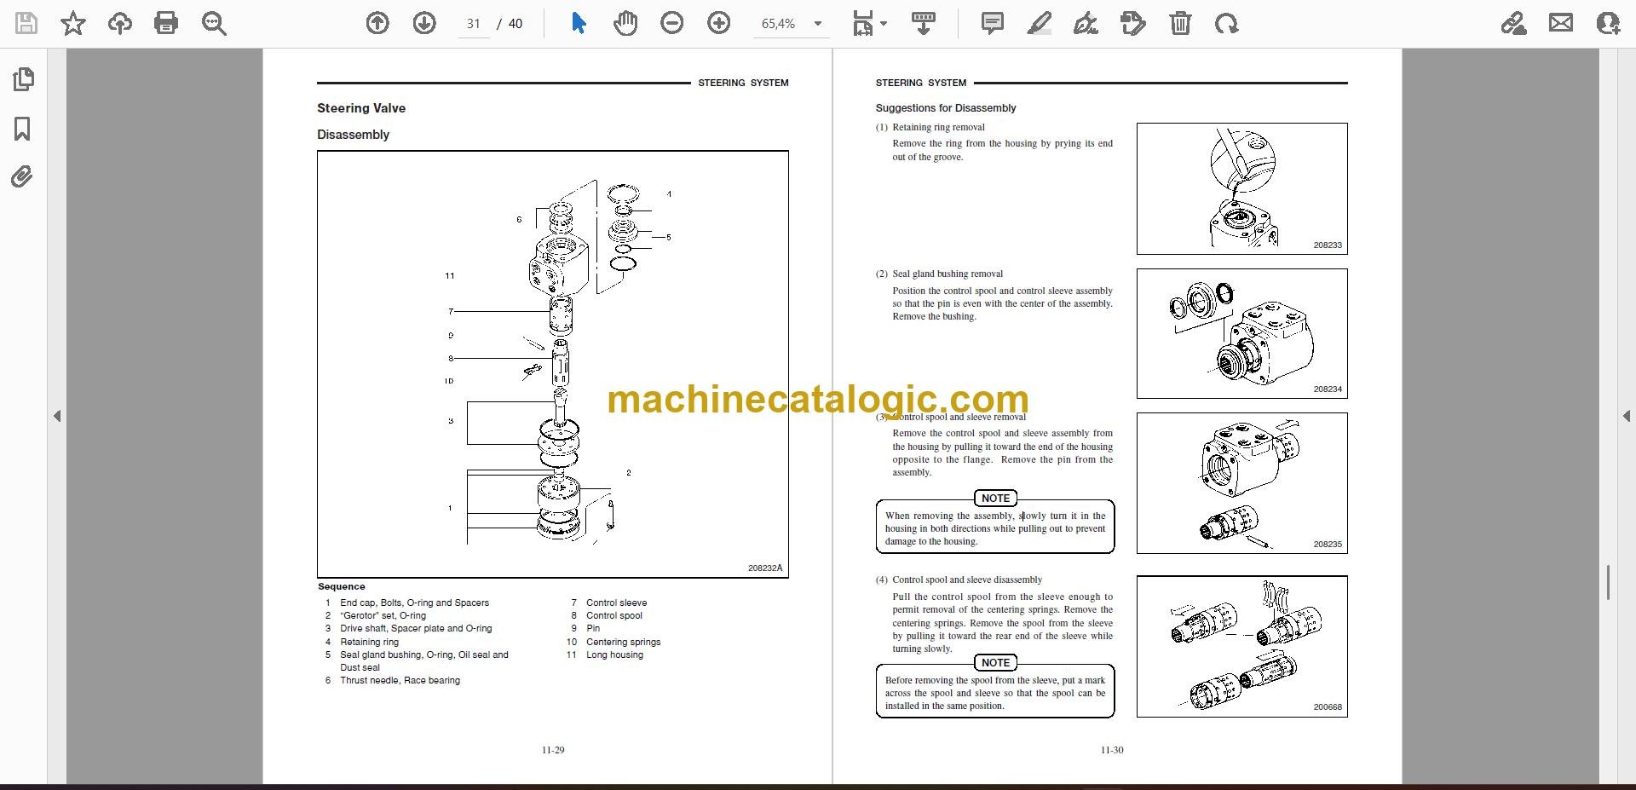Click the 'Thrust needle, Race bearing' item
Viewport: 1636px width, 790px height.
click(x=400, y=680)
